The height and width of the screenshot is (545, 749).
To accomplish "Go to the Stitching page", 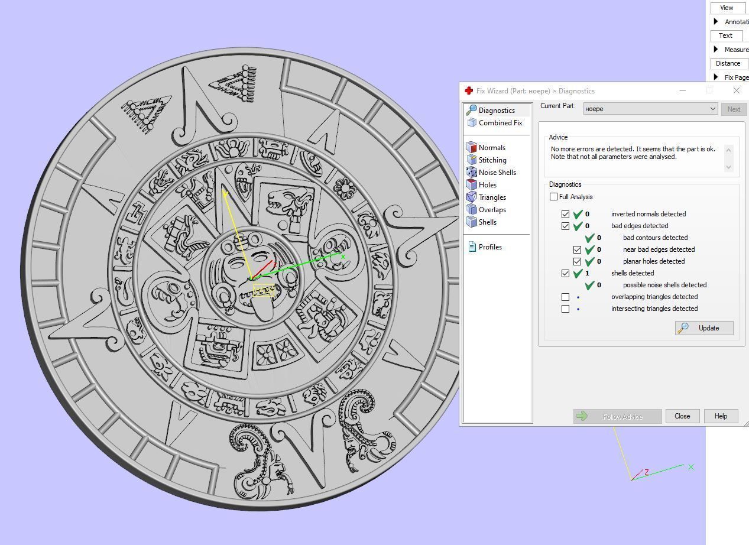I will point(492,160).
